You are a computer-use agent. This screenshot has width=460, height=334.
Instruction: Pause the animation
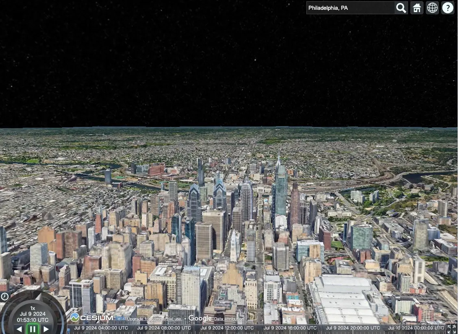click(x=33, y=329)
